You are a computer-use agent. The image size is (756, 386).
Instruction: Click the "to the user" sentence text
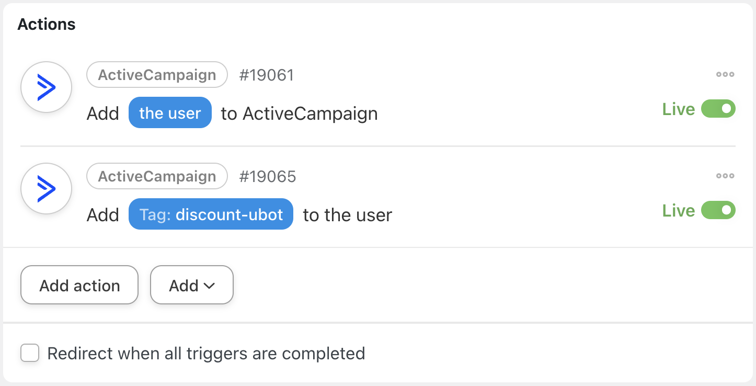coord(347,215)
